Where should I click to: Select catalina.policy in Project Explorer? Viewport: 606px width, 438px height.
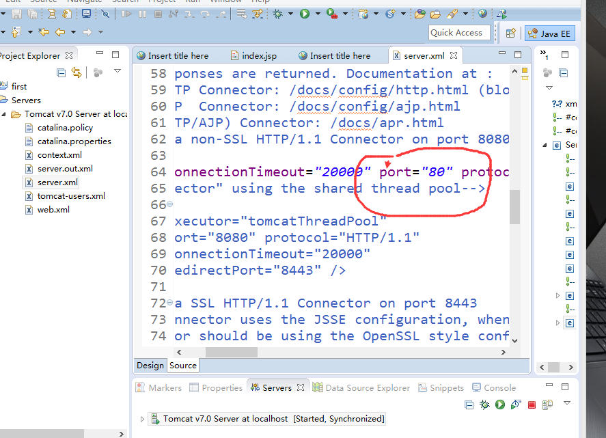tap(65, 128)
